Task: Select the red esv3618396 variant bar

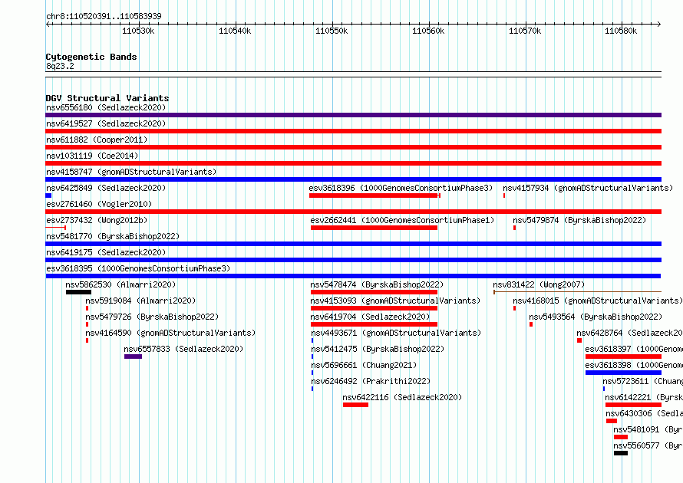Action: pos(374,195)
